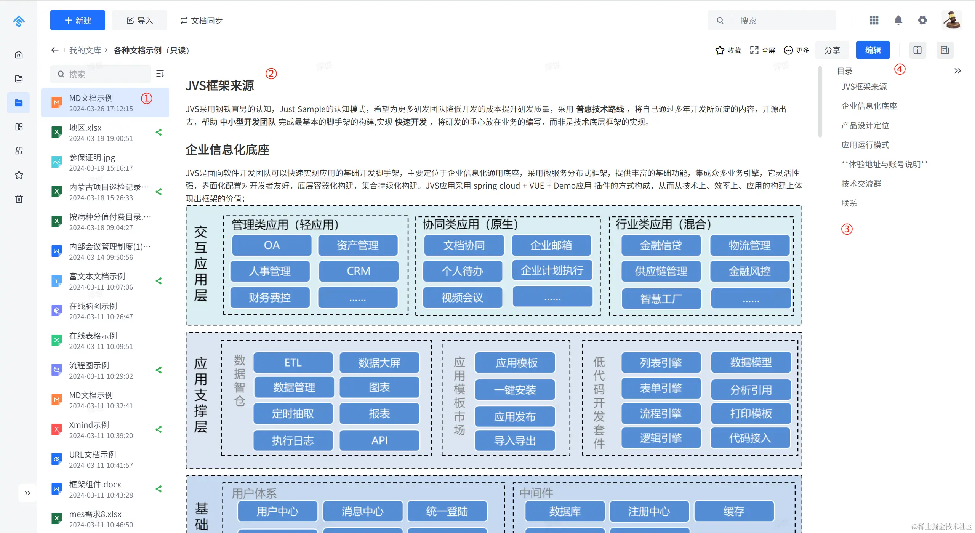The height and width of the screenshot is (533, 975).
Task: Click the notification bell icon
Action: coord(898,20)
